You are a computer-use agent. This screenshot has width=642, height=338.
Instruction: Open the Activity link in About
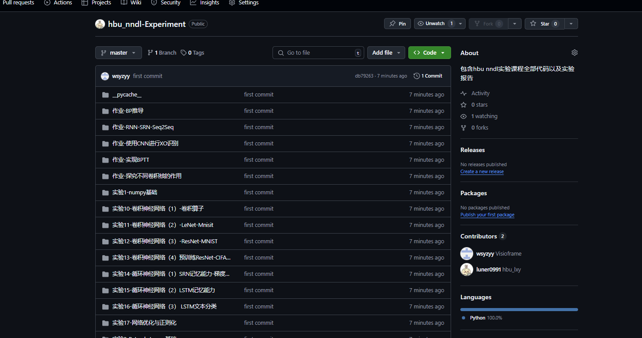point(475,93)
